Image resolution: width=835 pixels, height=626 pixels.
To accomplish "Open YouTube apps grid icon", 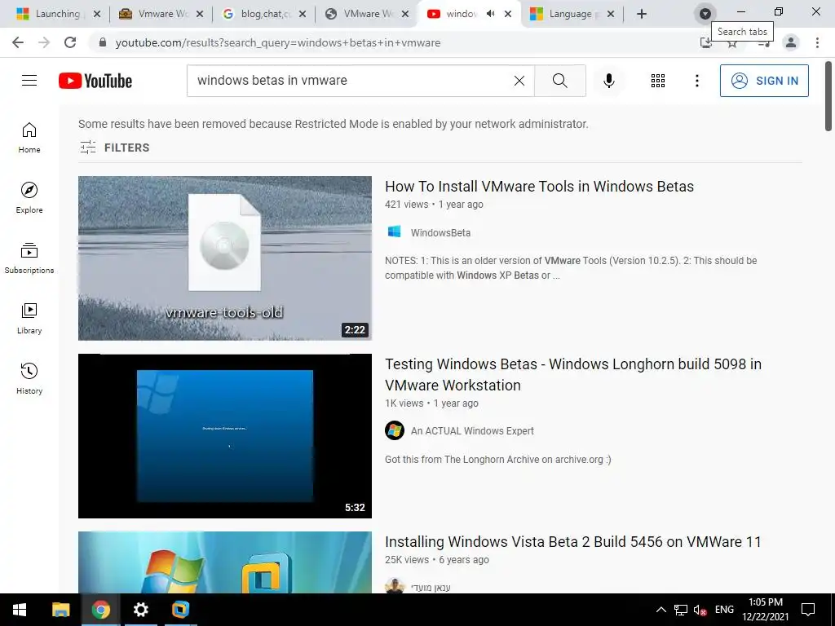I will (658, 81).
